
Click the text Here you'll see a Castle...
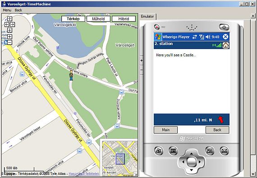[176, 55]
